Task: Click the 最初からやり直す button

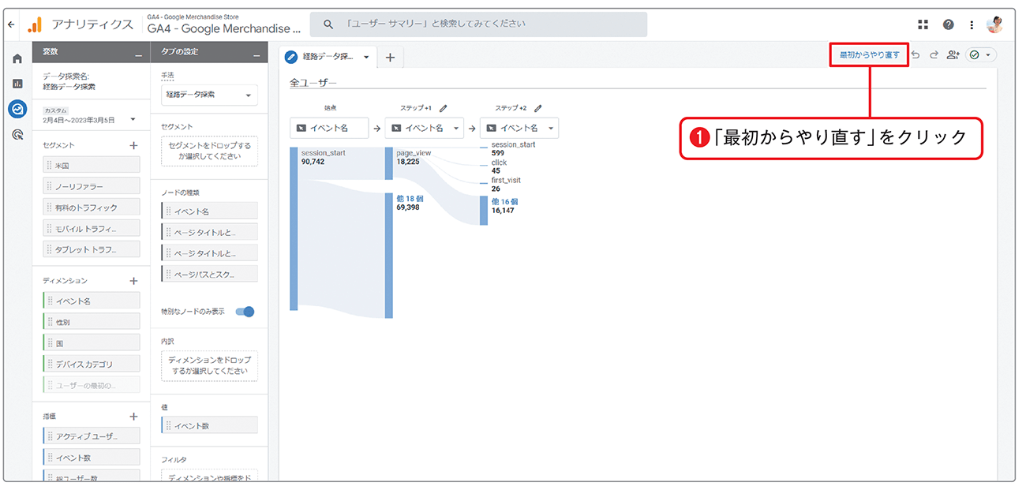Action: pyautogui.click(x=869, y=54)
